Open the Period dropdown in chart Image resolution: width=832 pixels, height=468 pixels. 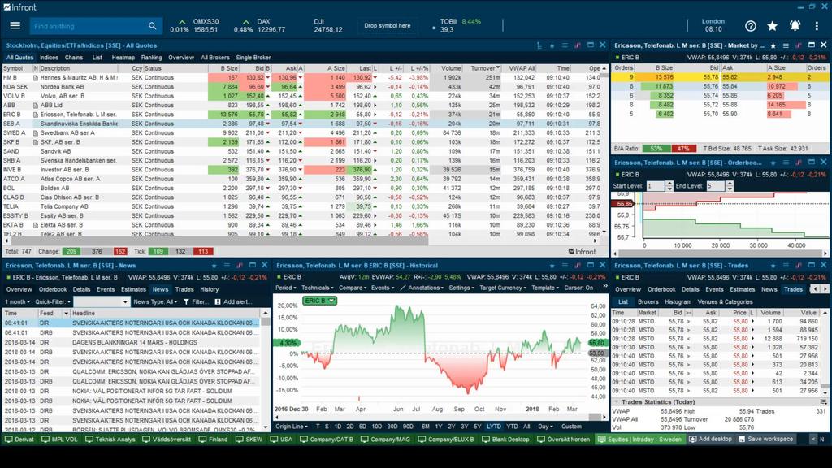coord(285,288)
